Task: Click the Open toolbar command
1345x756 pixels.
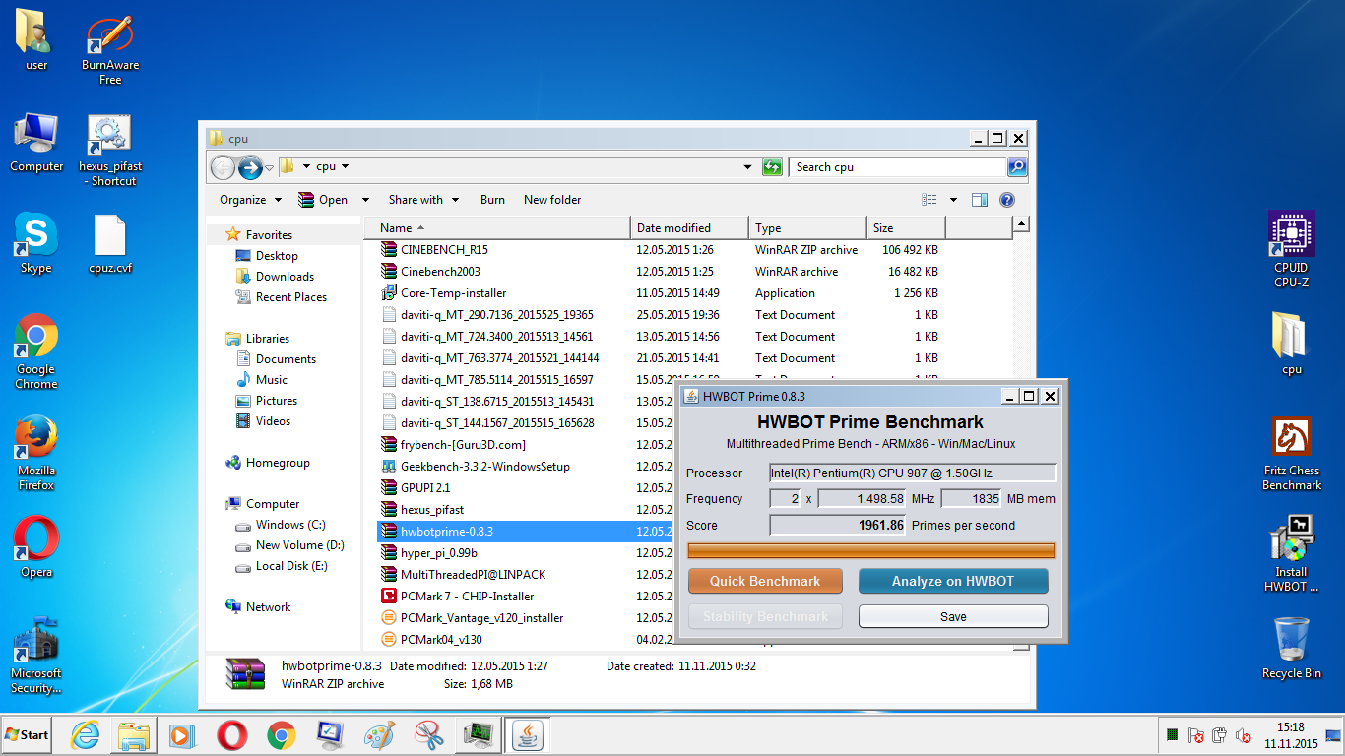Action: 324,200
